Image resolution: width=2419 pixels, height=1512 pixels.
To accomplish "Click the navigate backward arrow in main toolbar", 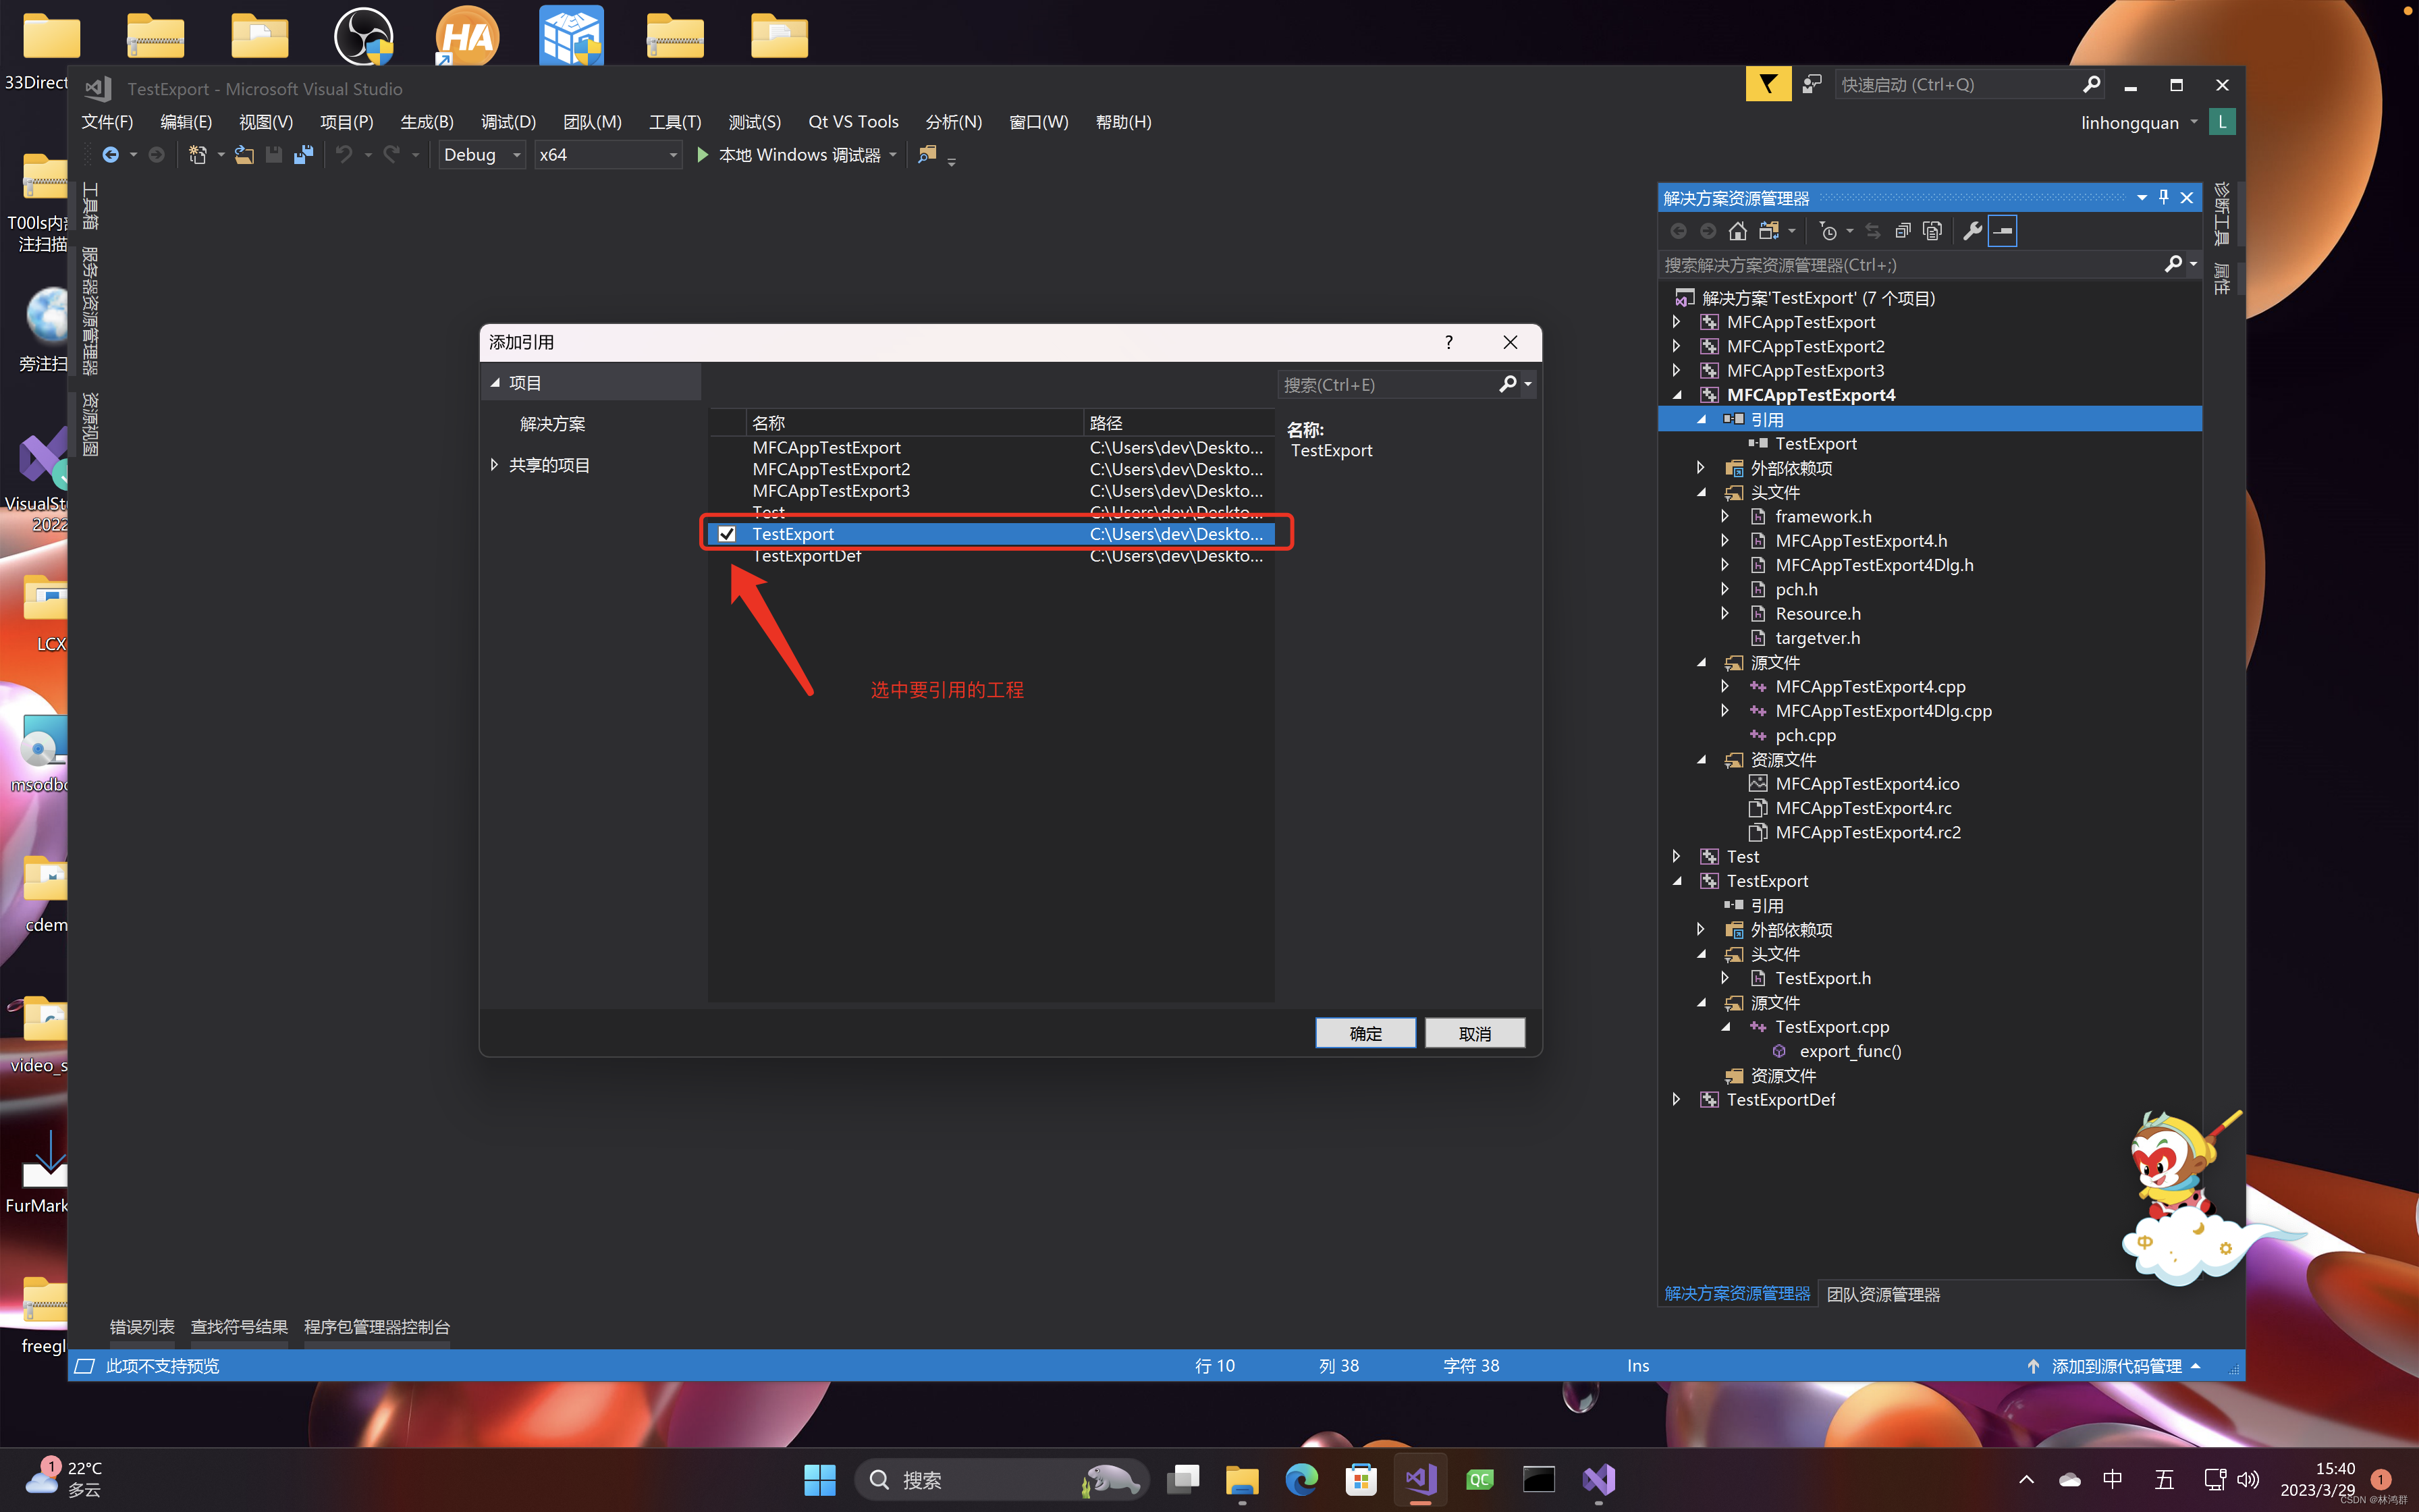I will point(111,155).
